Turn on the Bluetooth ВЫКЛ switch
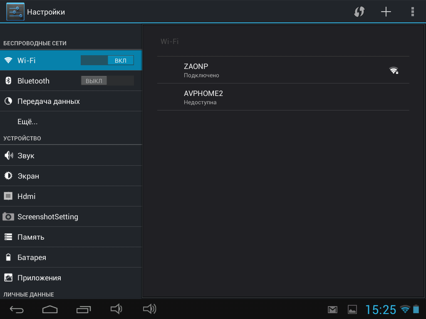The image size is (426, 319). pos(107,81)
